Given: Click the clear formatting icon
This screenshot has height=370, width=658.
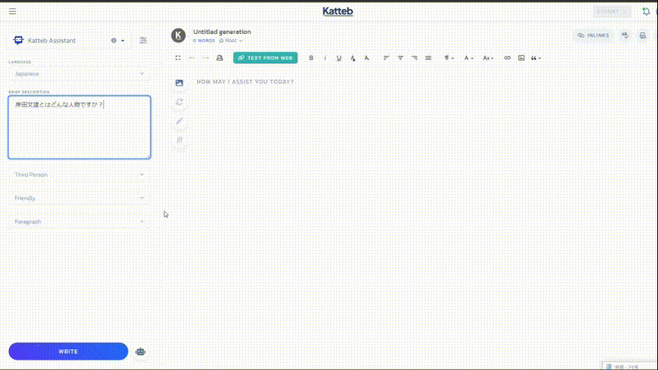Looking at the screenshot, I should (x=367, y=58).
